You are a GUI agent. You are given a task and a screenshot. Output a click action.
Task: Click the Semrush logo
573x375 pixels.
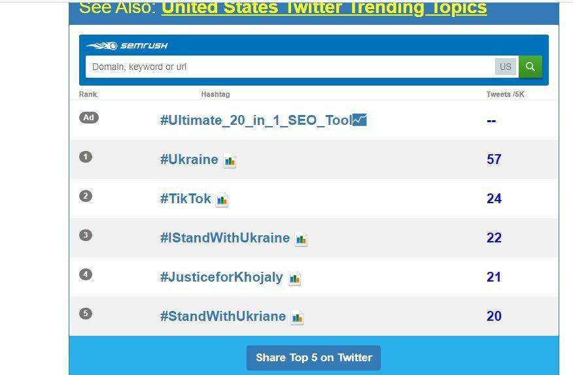click(x=127, y=46)
